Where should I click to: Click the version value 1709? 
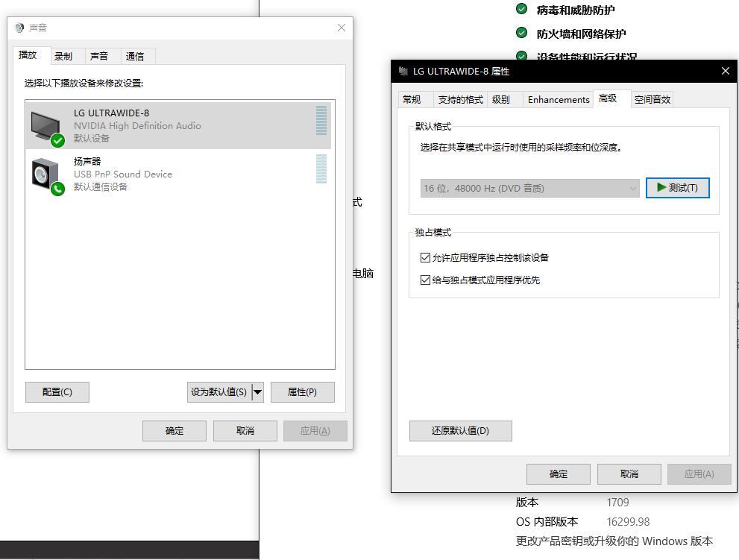(617, 503)
